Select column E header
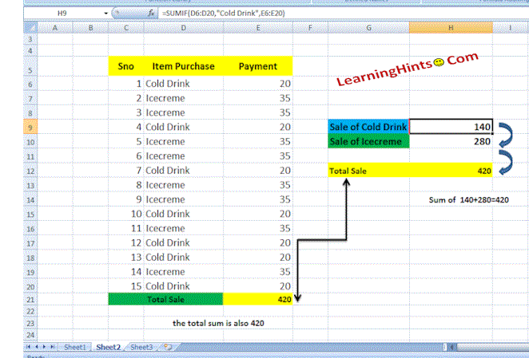Viewport: 529px width, 358px height. (258, 28)
